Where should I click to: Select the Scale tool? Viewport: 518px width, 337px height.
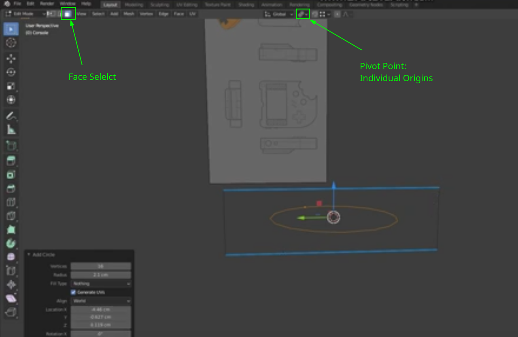[11, 86]
